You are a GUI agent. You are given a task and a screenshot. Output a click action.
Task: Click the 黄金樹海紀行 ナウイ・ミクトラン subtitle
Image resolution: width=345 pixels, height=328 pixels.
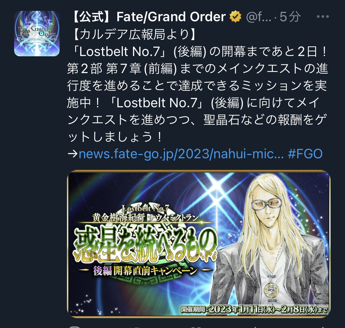point(145,218)
